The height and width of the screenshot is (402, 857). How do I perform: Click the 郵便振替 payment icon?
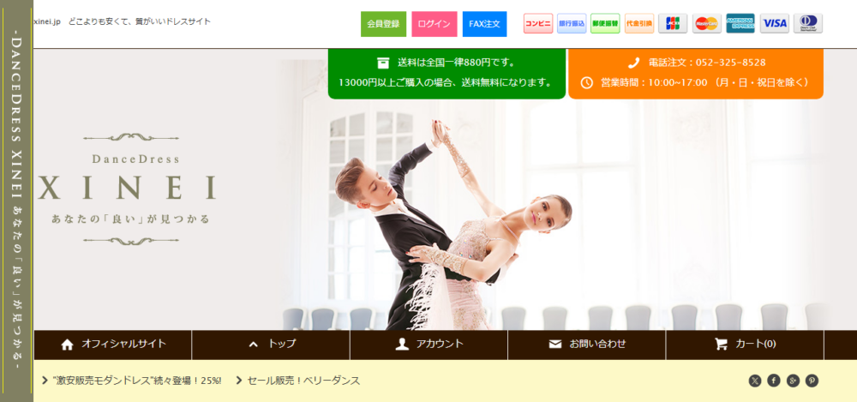pyautogui.click(x=605, y=23)
